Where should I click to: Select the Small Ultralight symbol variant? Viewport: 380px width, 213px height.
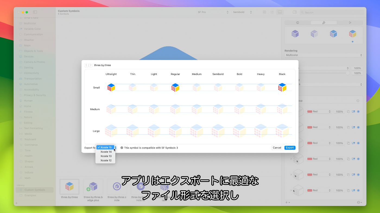tap(111, 87)
